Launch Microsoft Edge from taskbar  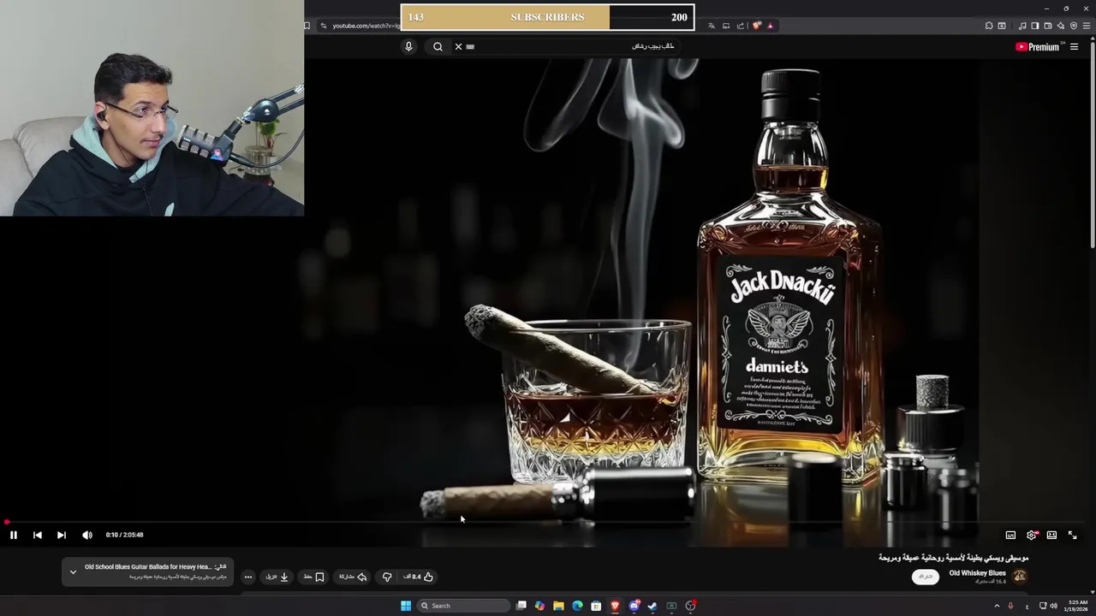[x=577, y=606]
